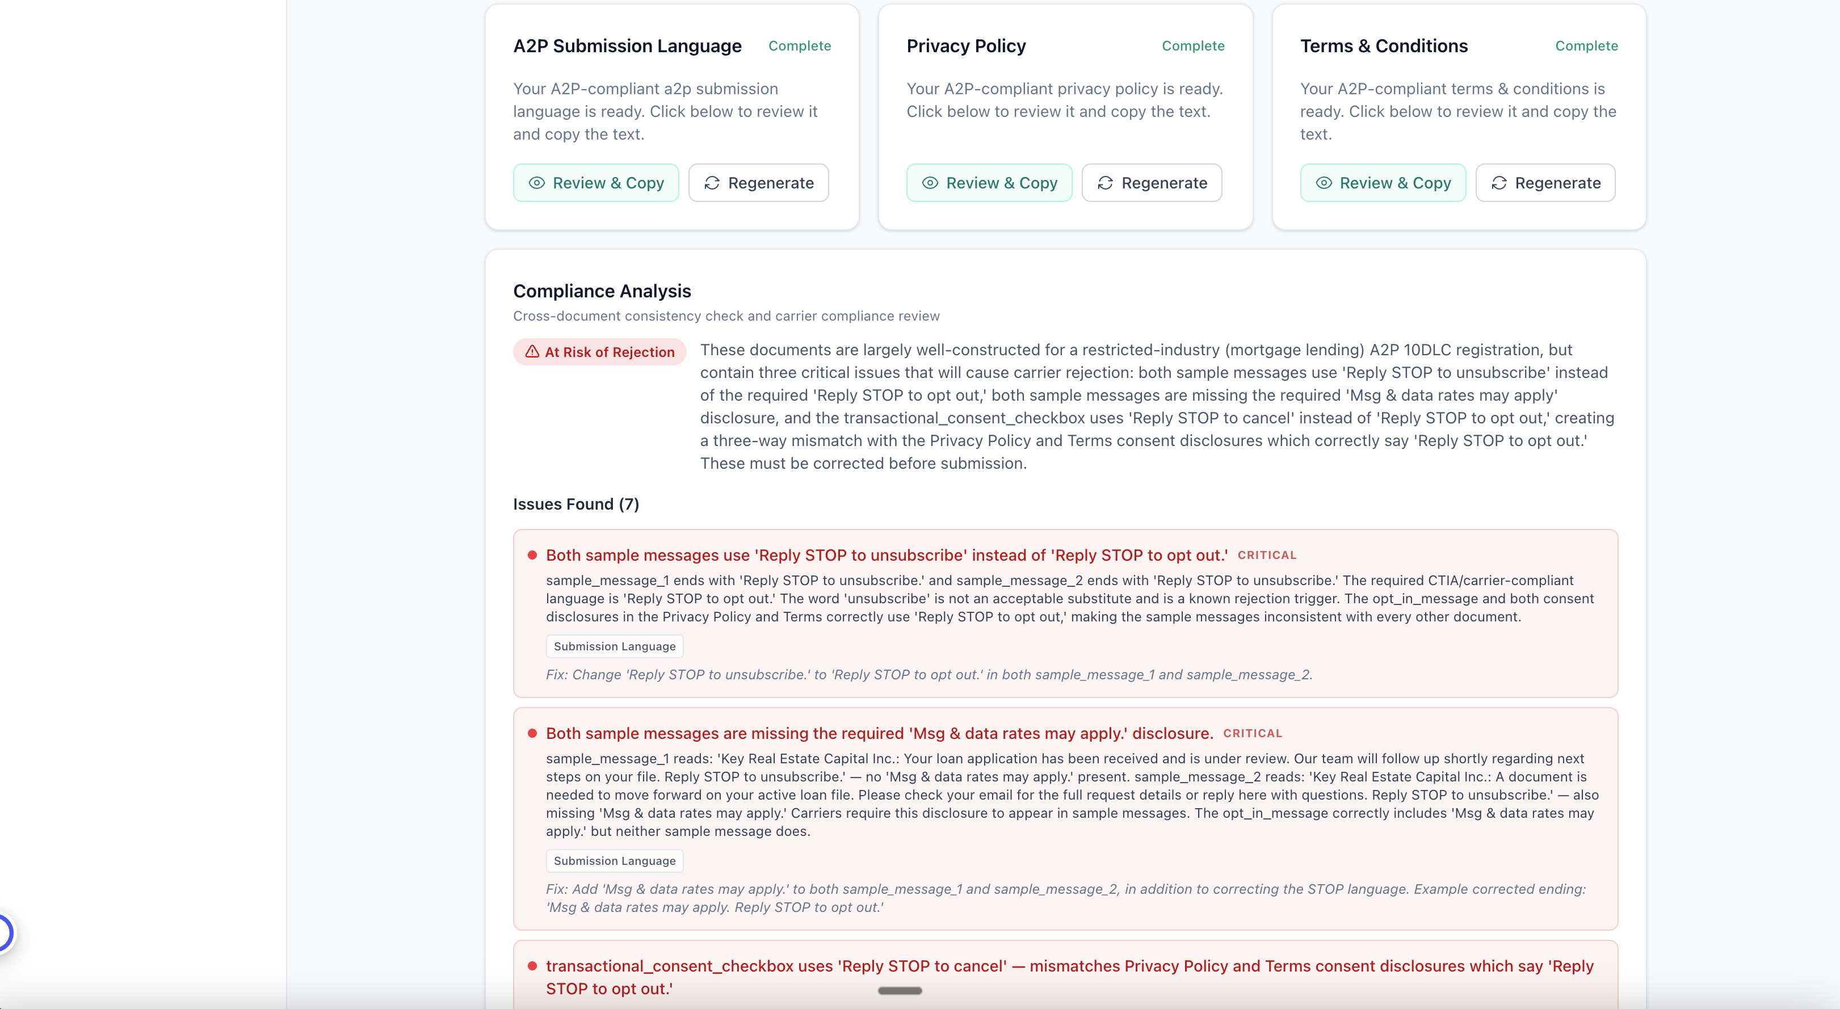Click Complete status on Privacy Policy card
This screenshot has width=1840, height=1009.
click(1193, 46)
